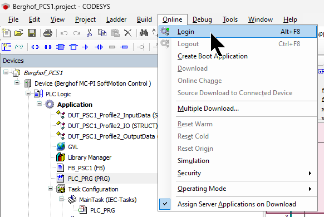Select DUT_PSC1_Profile2_IO (STRUCT) tree item

[x=112, y=126]
